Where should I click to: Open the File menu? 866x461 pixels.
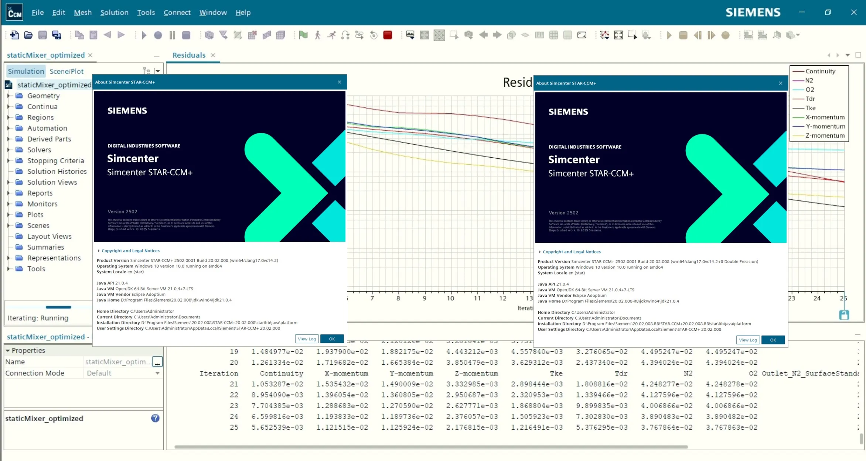coord(38,13)
